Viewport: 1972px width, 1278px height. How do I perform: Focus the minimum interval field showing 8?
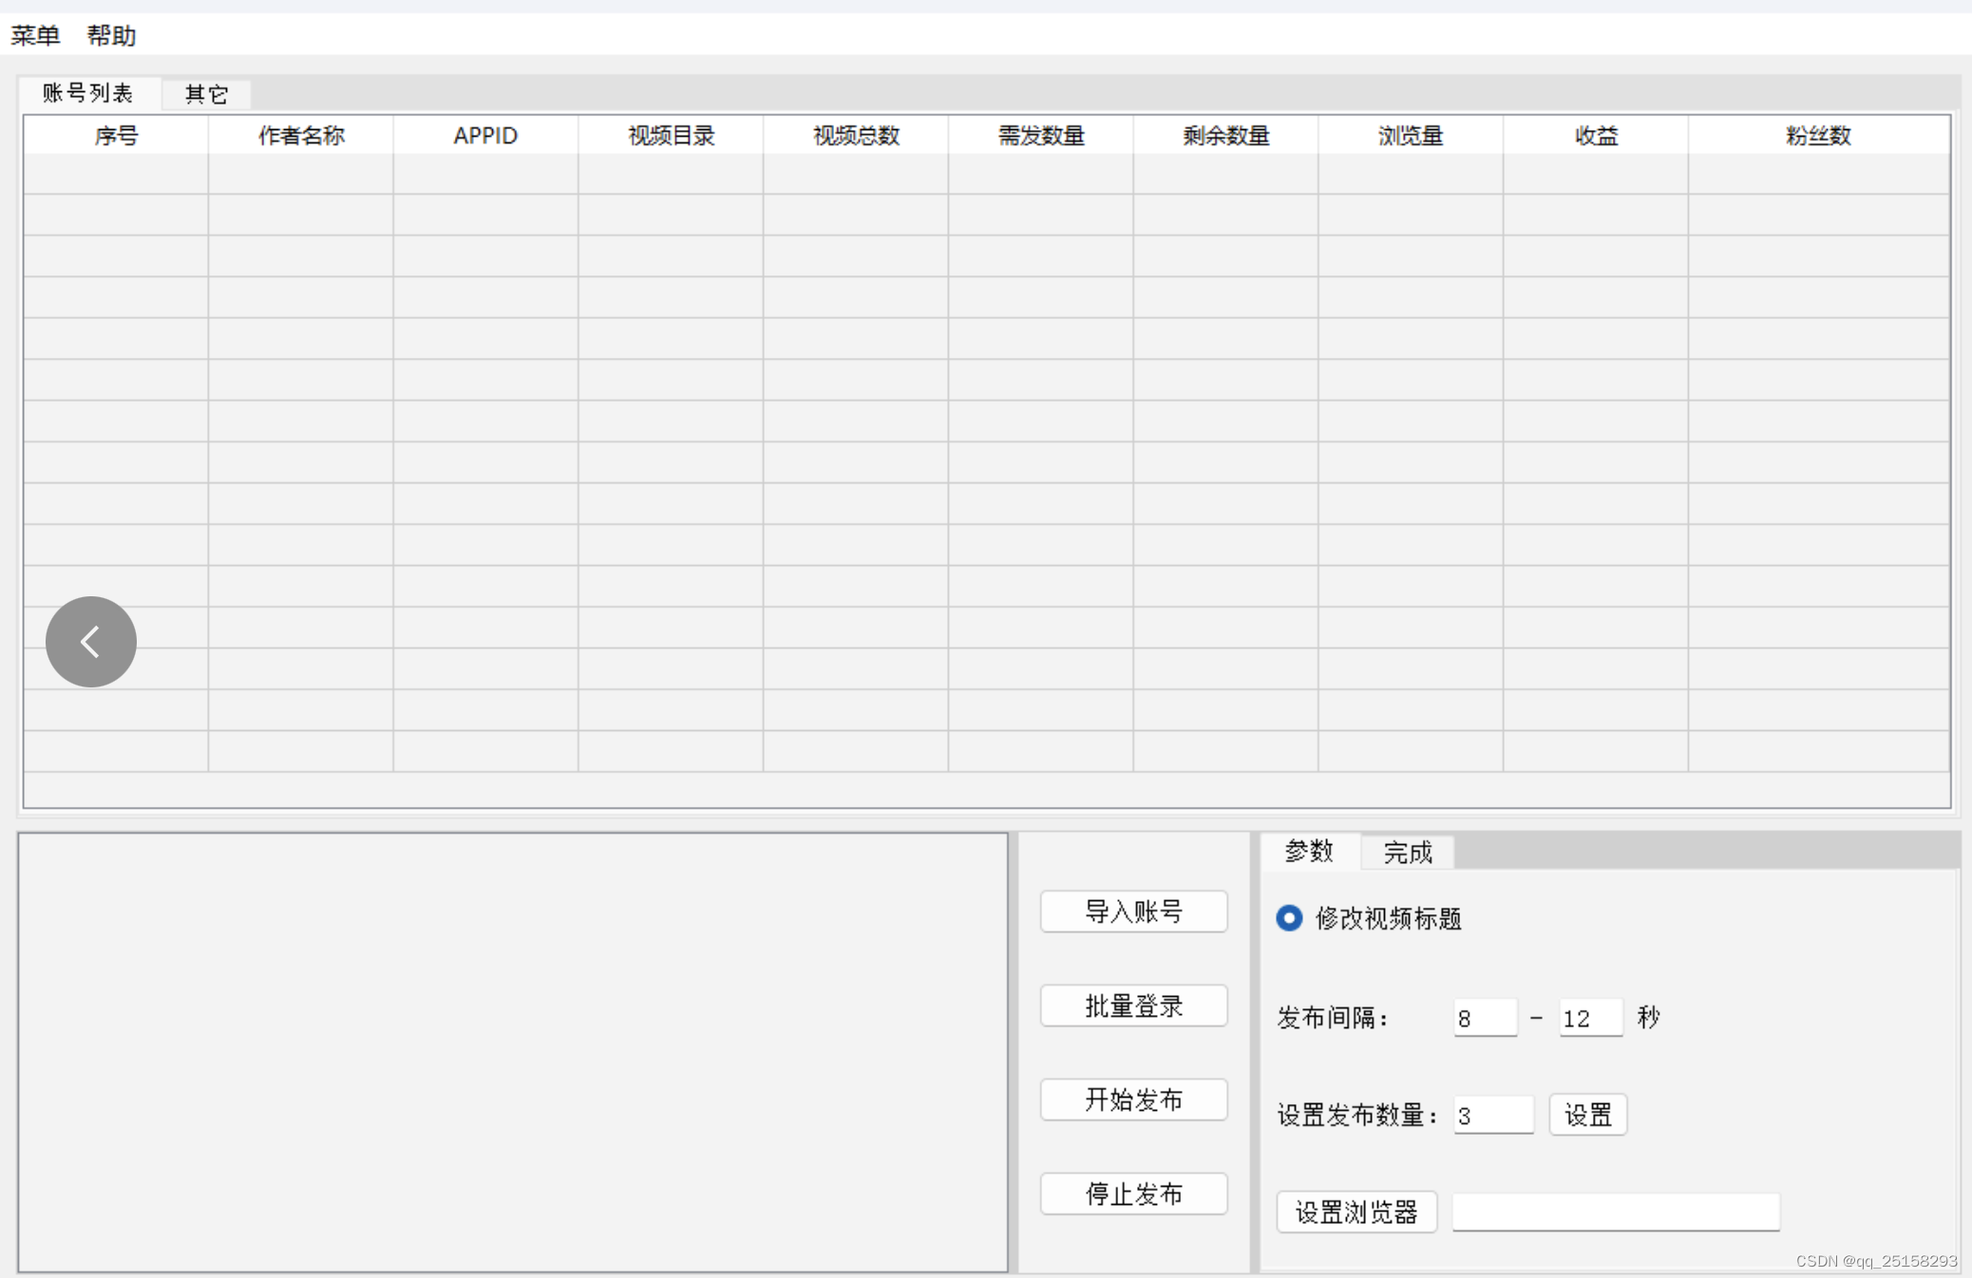click(1484, 1019)
